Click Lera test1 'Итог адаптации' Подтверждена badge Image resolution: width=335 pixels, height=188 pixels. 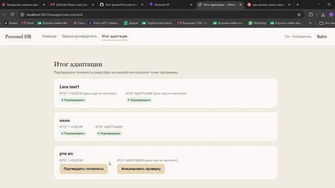pos(139,100)
